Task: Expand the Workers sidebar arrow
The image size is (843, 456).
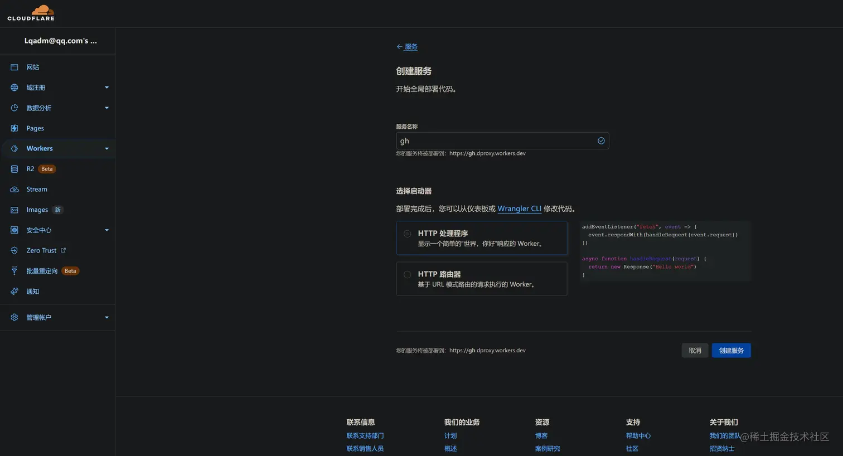Action: click(106, 148)
